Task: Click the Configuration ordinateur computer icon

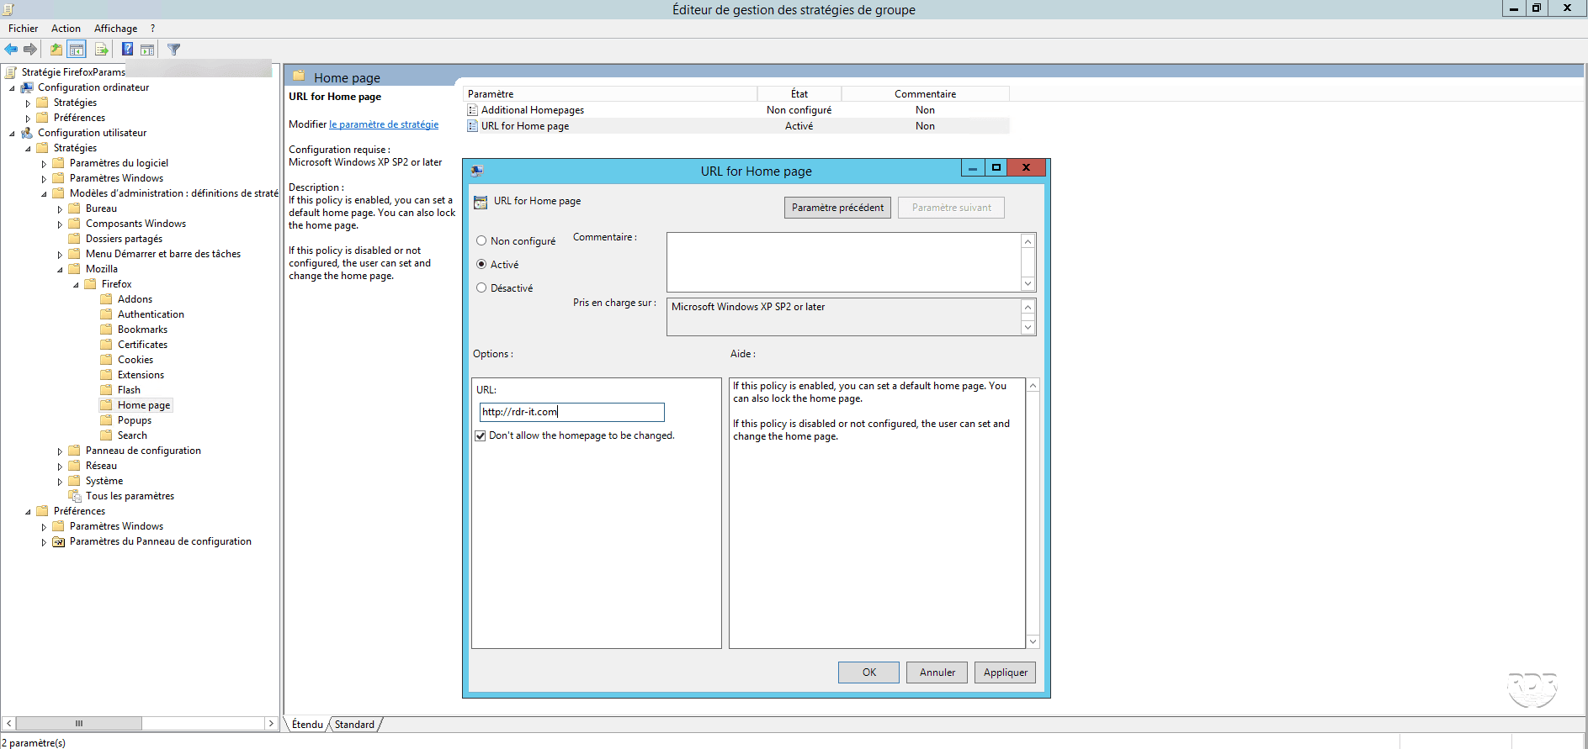Action: pyautogui.click(x=27, y=87)
